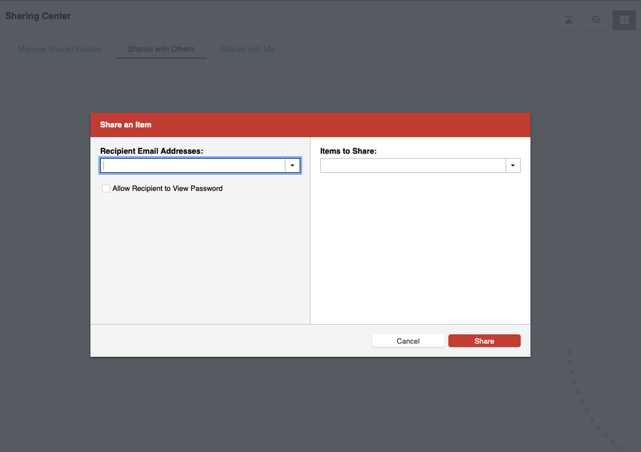Click the Items to Share text field

[x=413, y=165]
